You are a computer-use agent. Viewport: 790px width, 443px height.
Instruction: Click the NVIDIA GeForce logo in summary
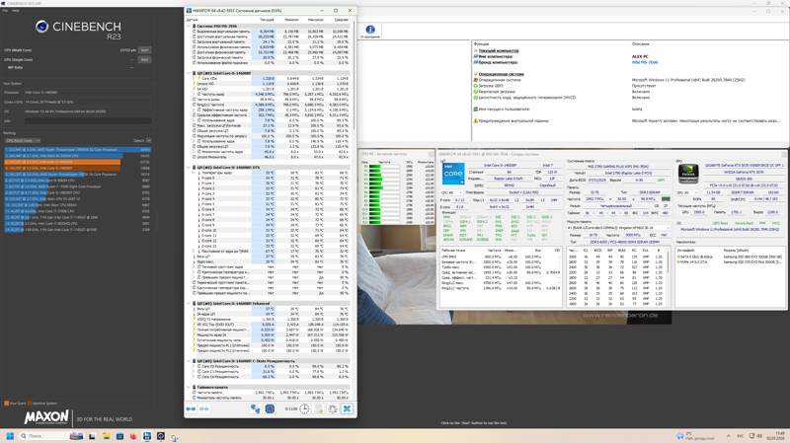pos(688,174)
